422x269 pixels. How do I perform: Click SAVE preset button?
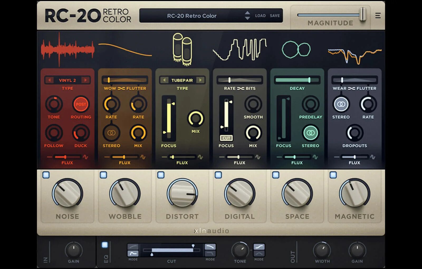(x=275, y=16)
